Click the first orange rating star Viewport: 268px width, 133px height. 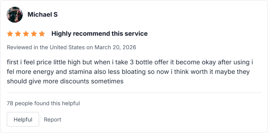tap(10, 34)
